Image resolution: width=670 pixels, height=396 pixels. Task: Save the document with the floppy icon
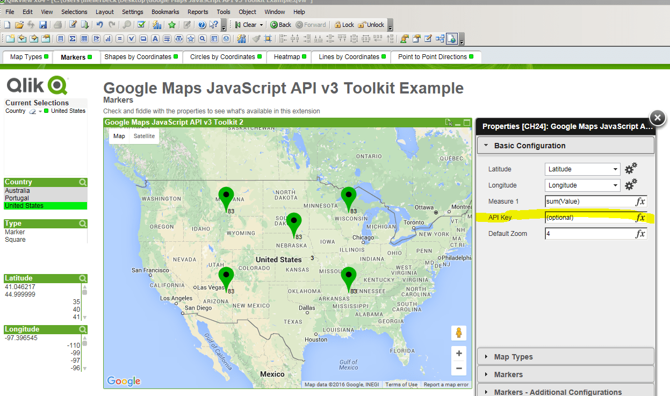point(43,25)
